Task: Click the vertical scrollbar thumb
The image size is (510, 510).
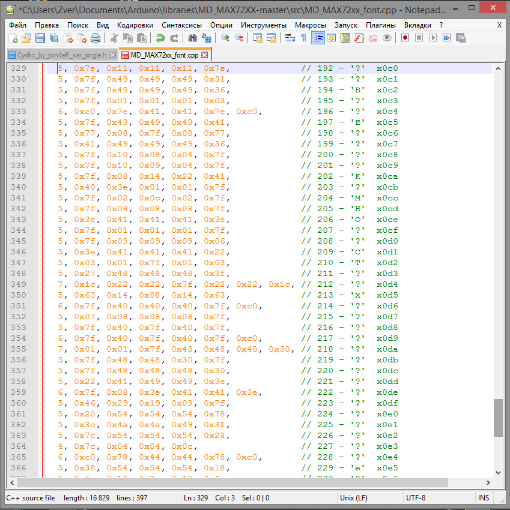Action: pos(498,417)
